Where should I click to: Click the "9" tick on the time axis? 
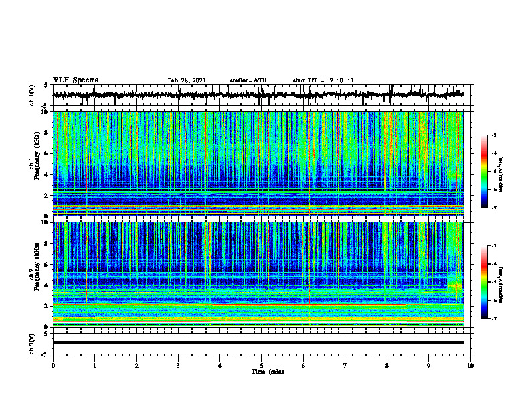pyautogui.click(x=428, y=366)
